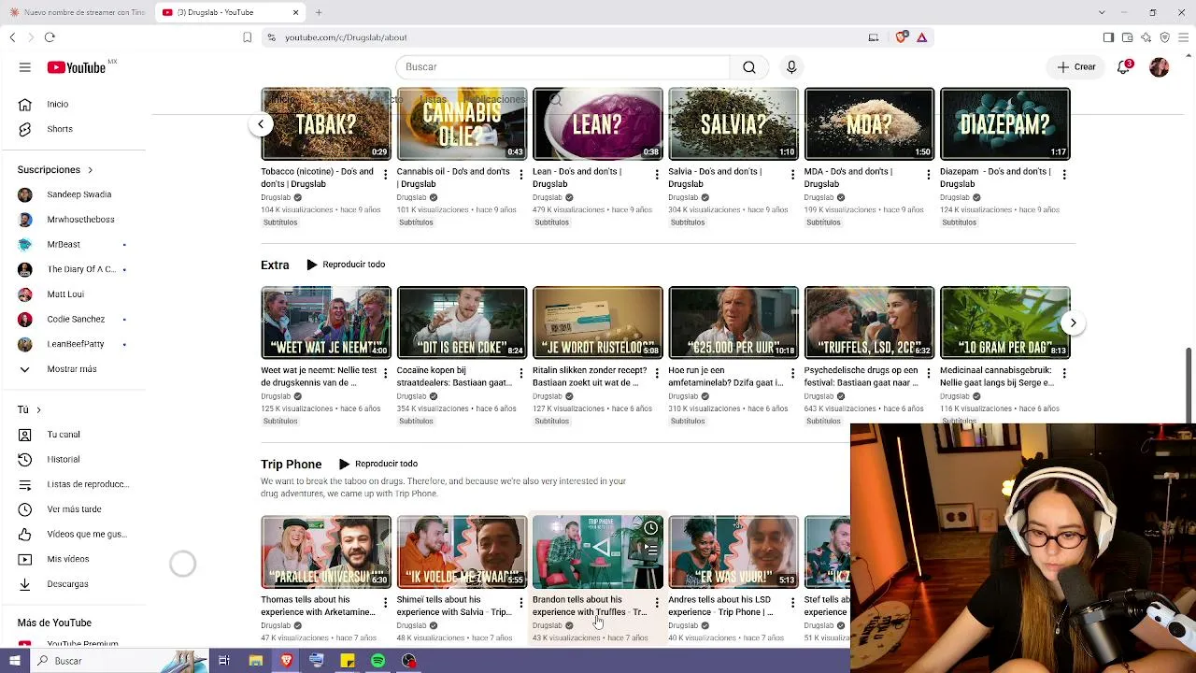
Task: Click the liked videos thumbs-up icon
Action: (x=25, y=534)
